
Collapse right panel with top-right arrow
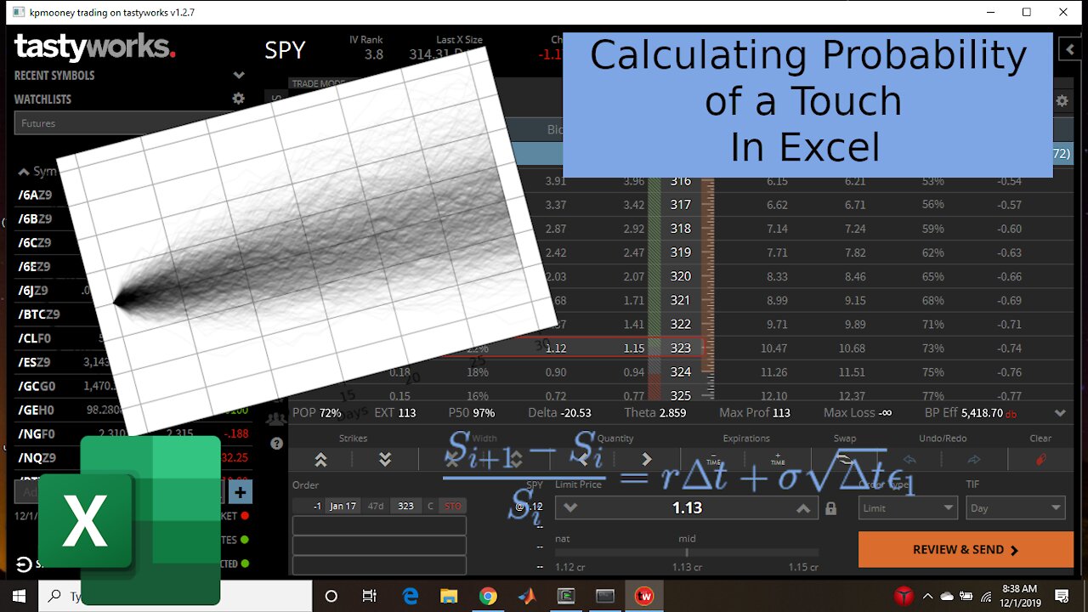tap(1070, 50)
